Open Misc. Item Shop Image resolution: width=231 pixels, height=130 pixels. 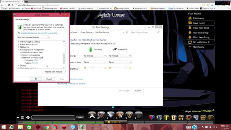(x=201, y=37)
